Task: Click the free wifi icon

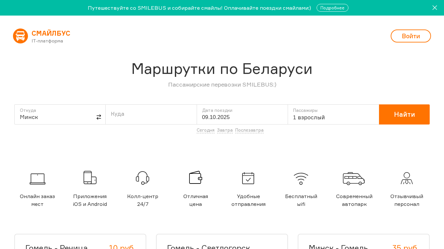Action: pos(301,179)
